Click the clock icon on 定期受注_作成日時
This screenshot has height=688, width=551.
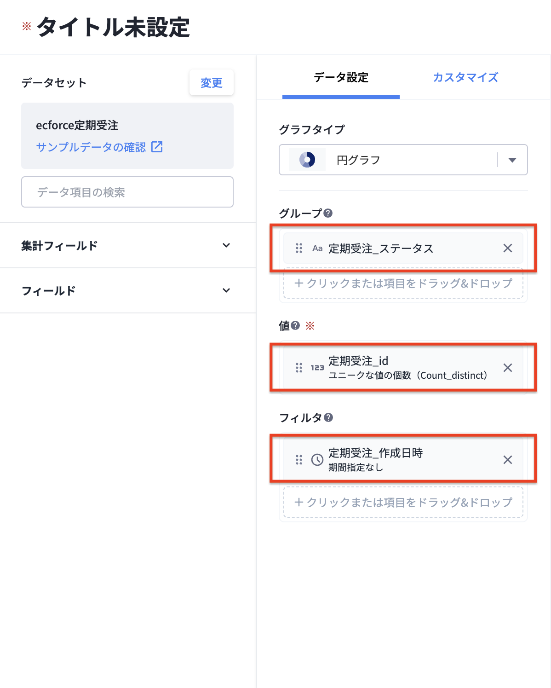pyautogui.click(x=317, y=460)
